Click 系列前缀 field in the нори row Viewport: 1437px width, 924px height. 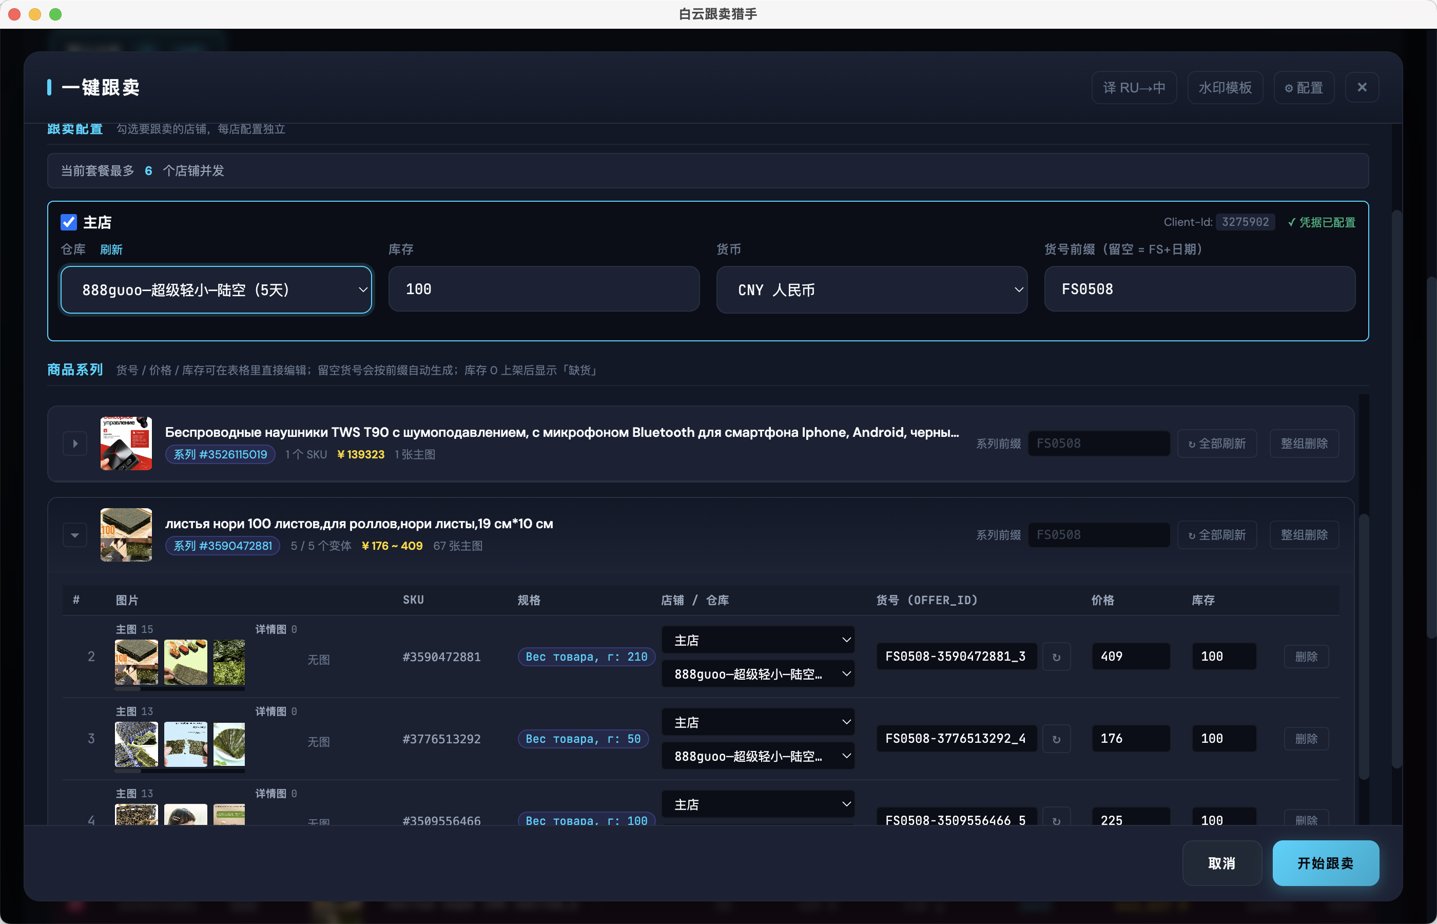click(x=1099, y=535)
